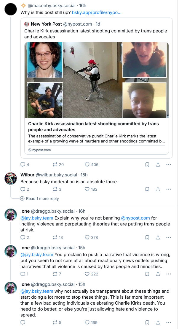The image size is (179, 329).
Task: Expand Read 1 more reply
Action: (42, 198)
